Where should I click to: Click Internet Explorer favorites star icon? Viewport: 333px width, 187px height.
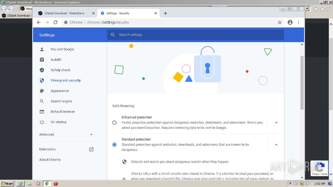tap(322, 9)
